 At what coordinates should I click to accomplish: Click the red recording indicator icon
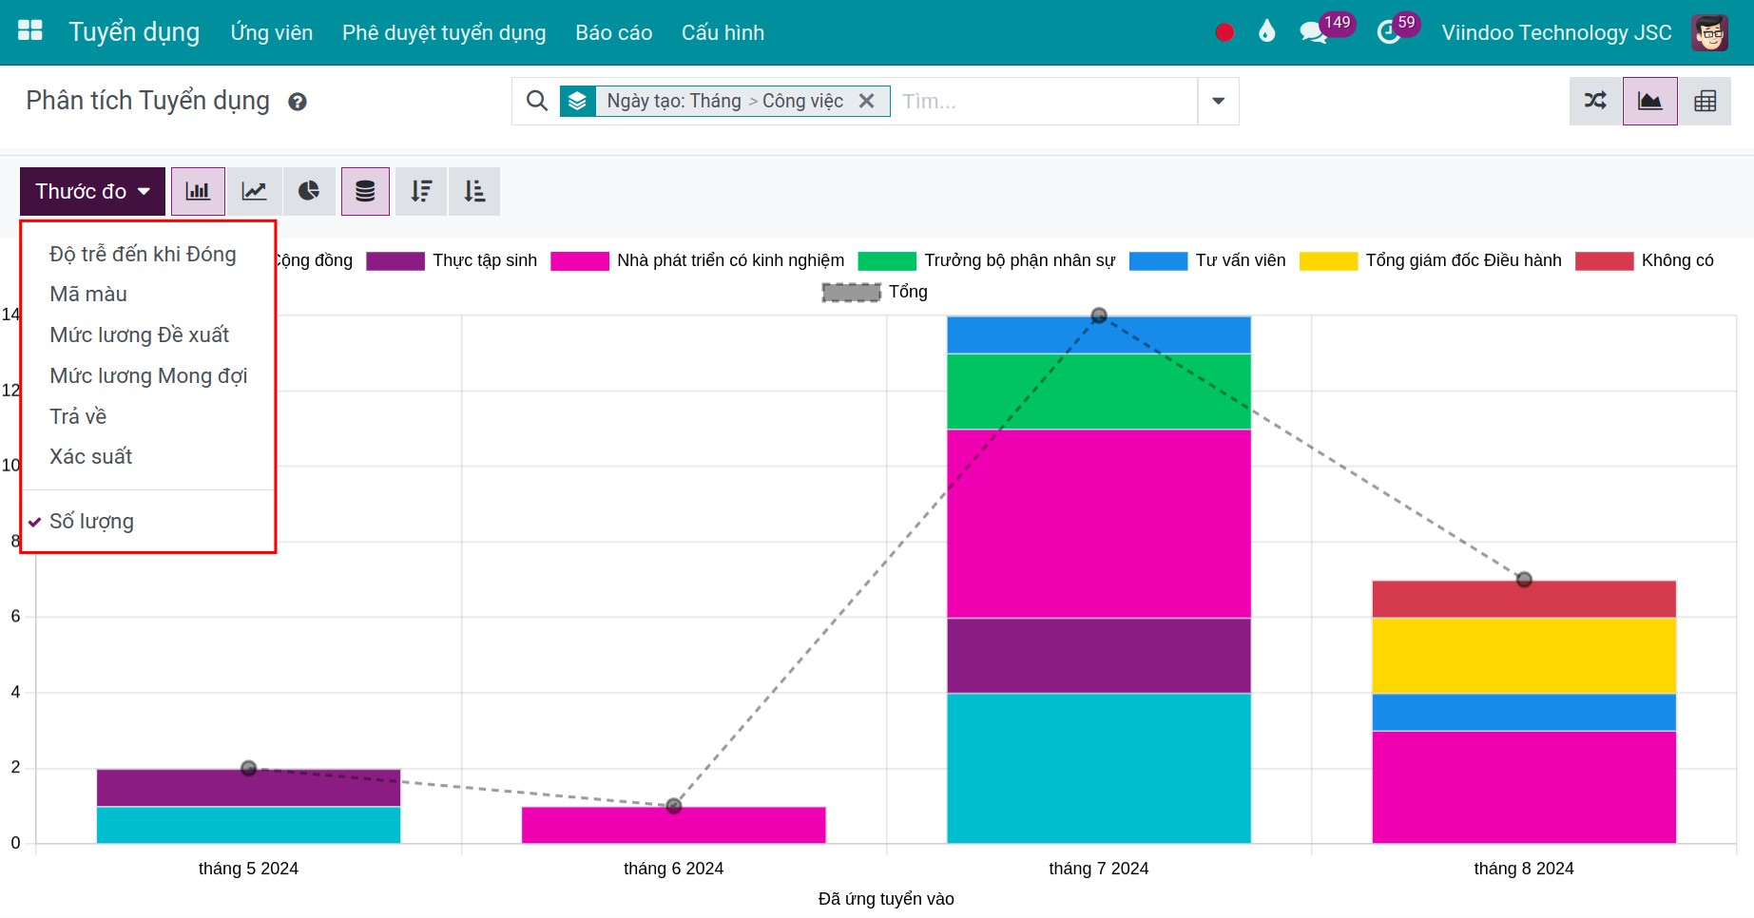(1224, 32)
